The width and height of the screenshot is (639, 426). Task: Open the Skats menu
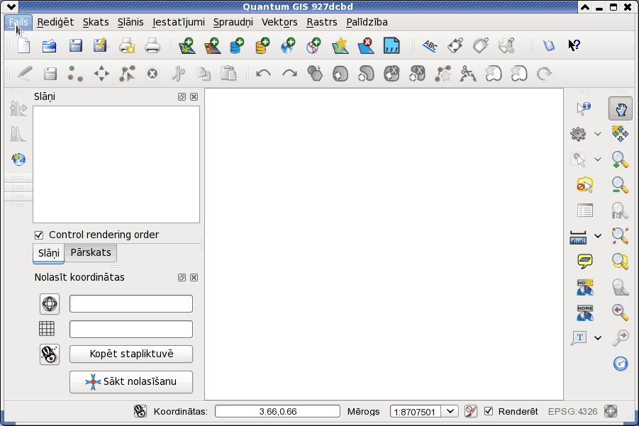click(96, 22)
